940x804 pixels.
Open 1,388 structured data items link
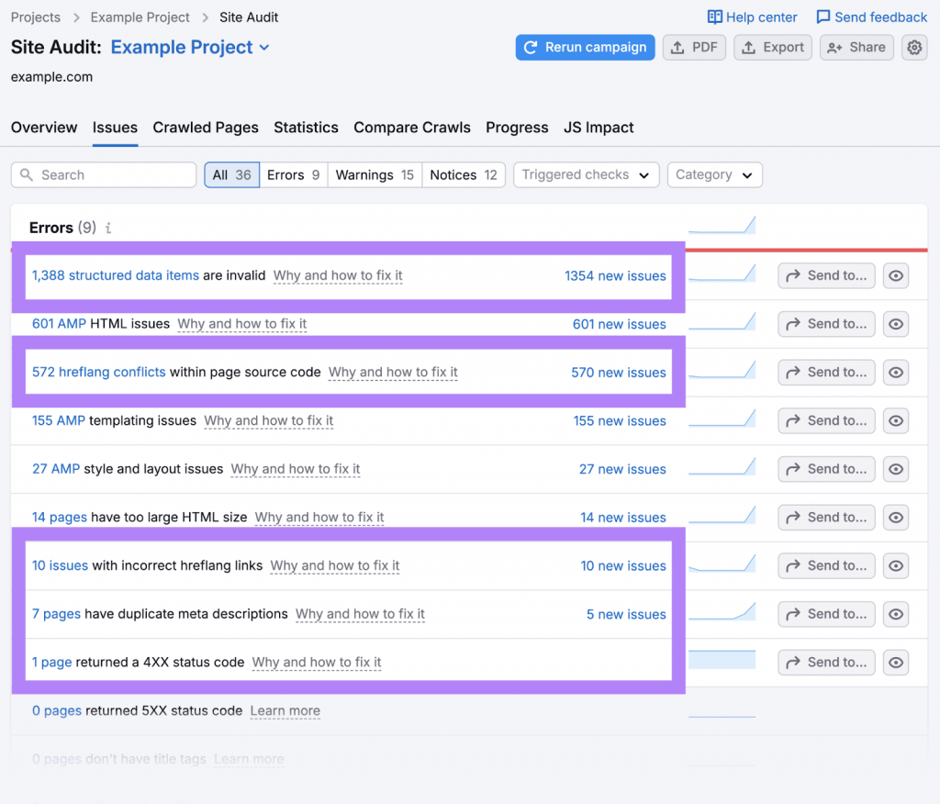[115, 275]
